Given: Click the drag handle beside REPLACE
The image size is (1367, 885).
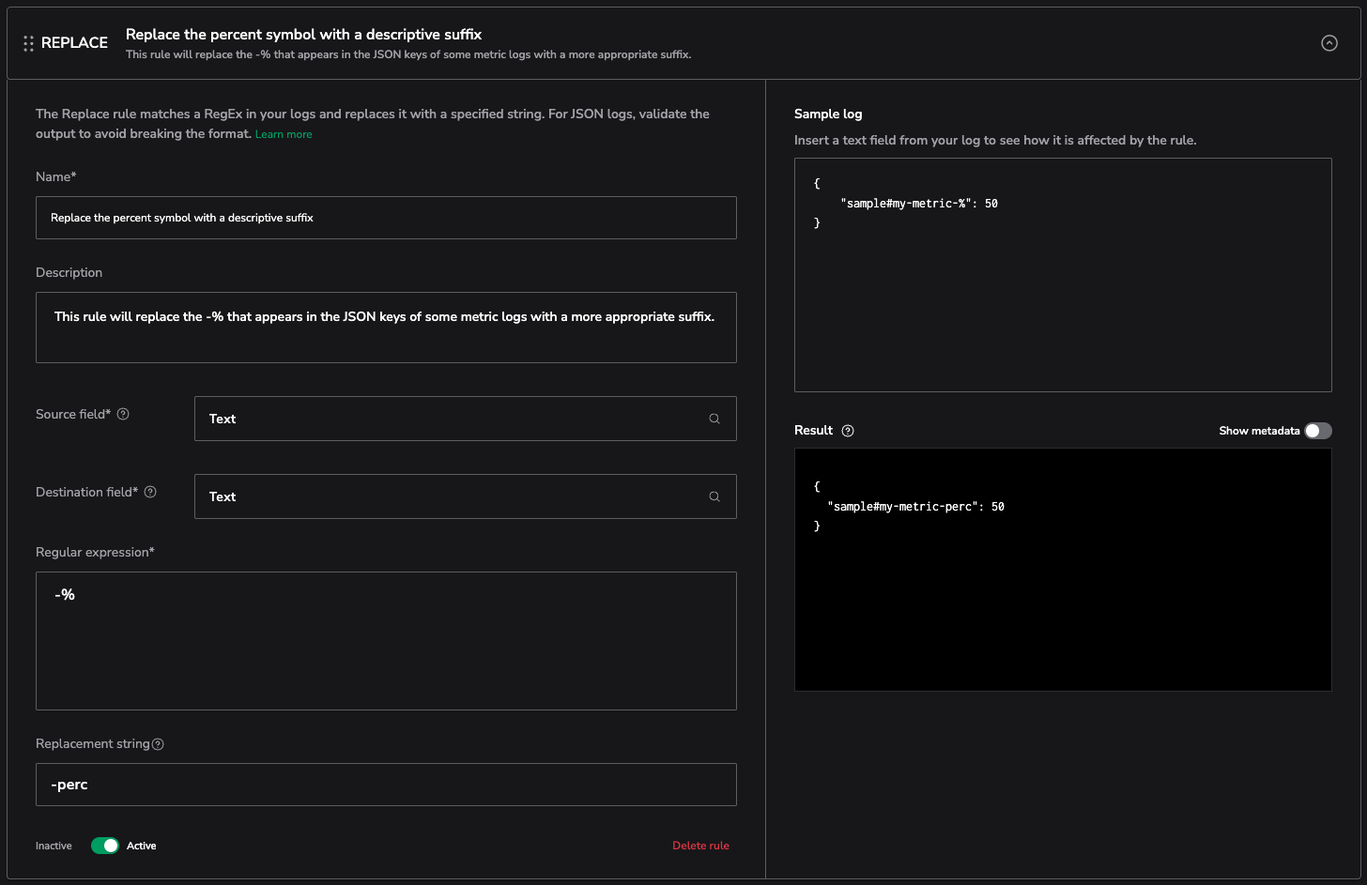Looking at the screenshot, I should (28, 43).
